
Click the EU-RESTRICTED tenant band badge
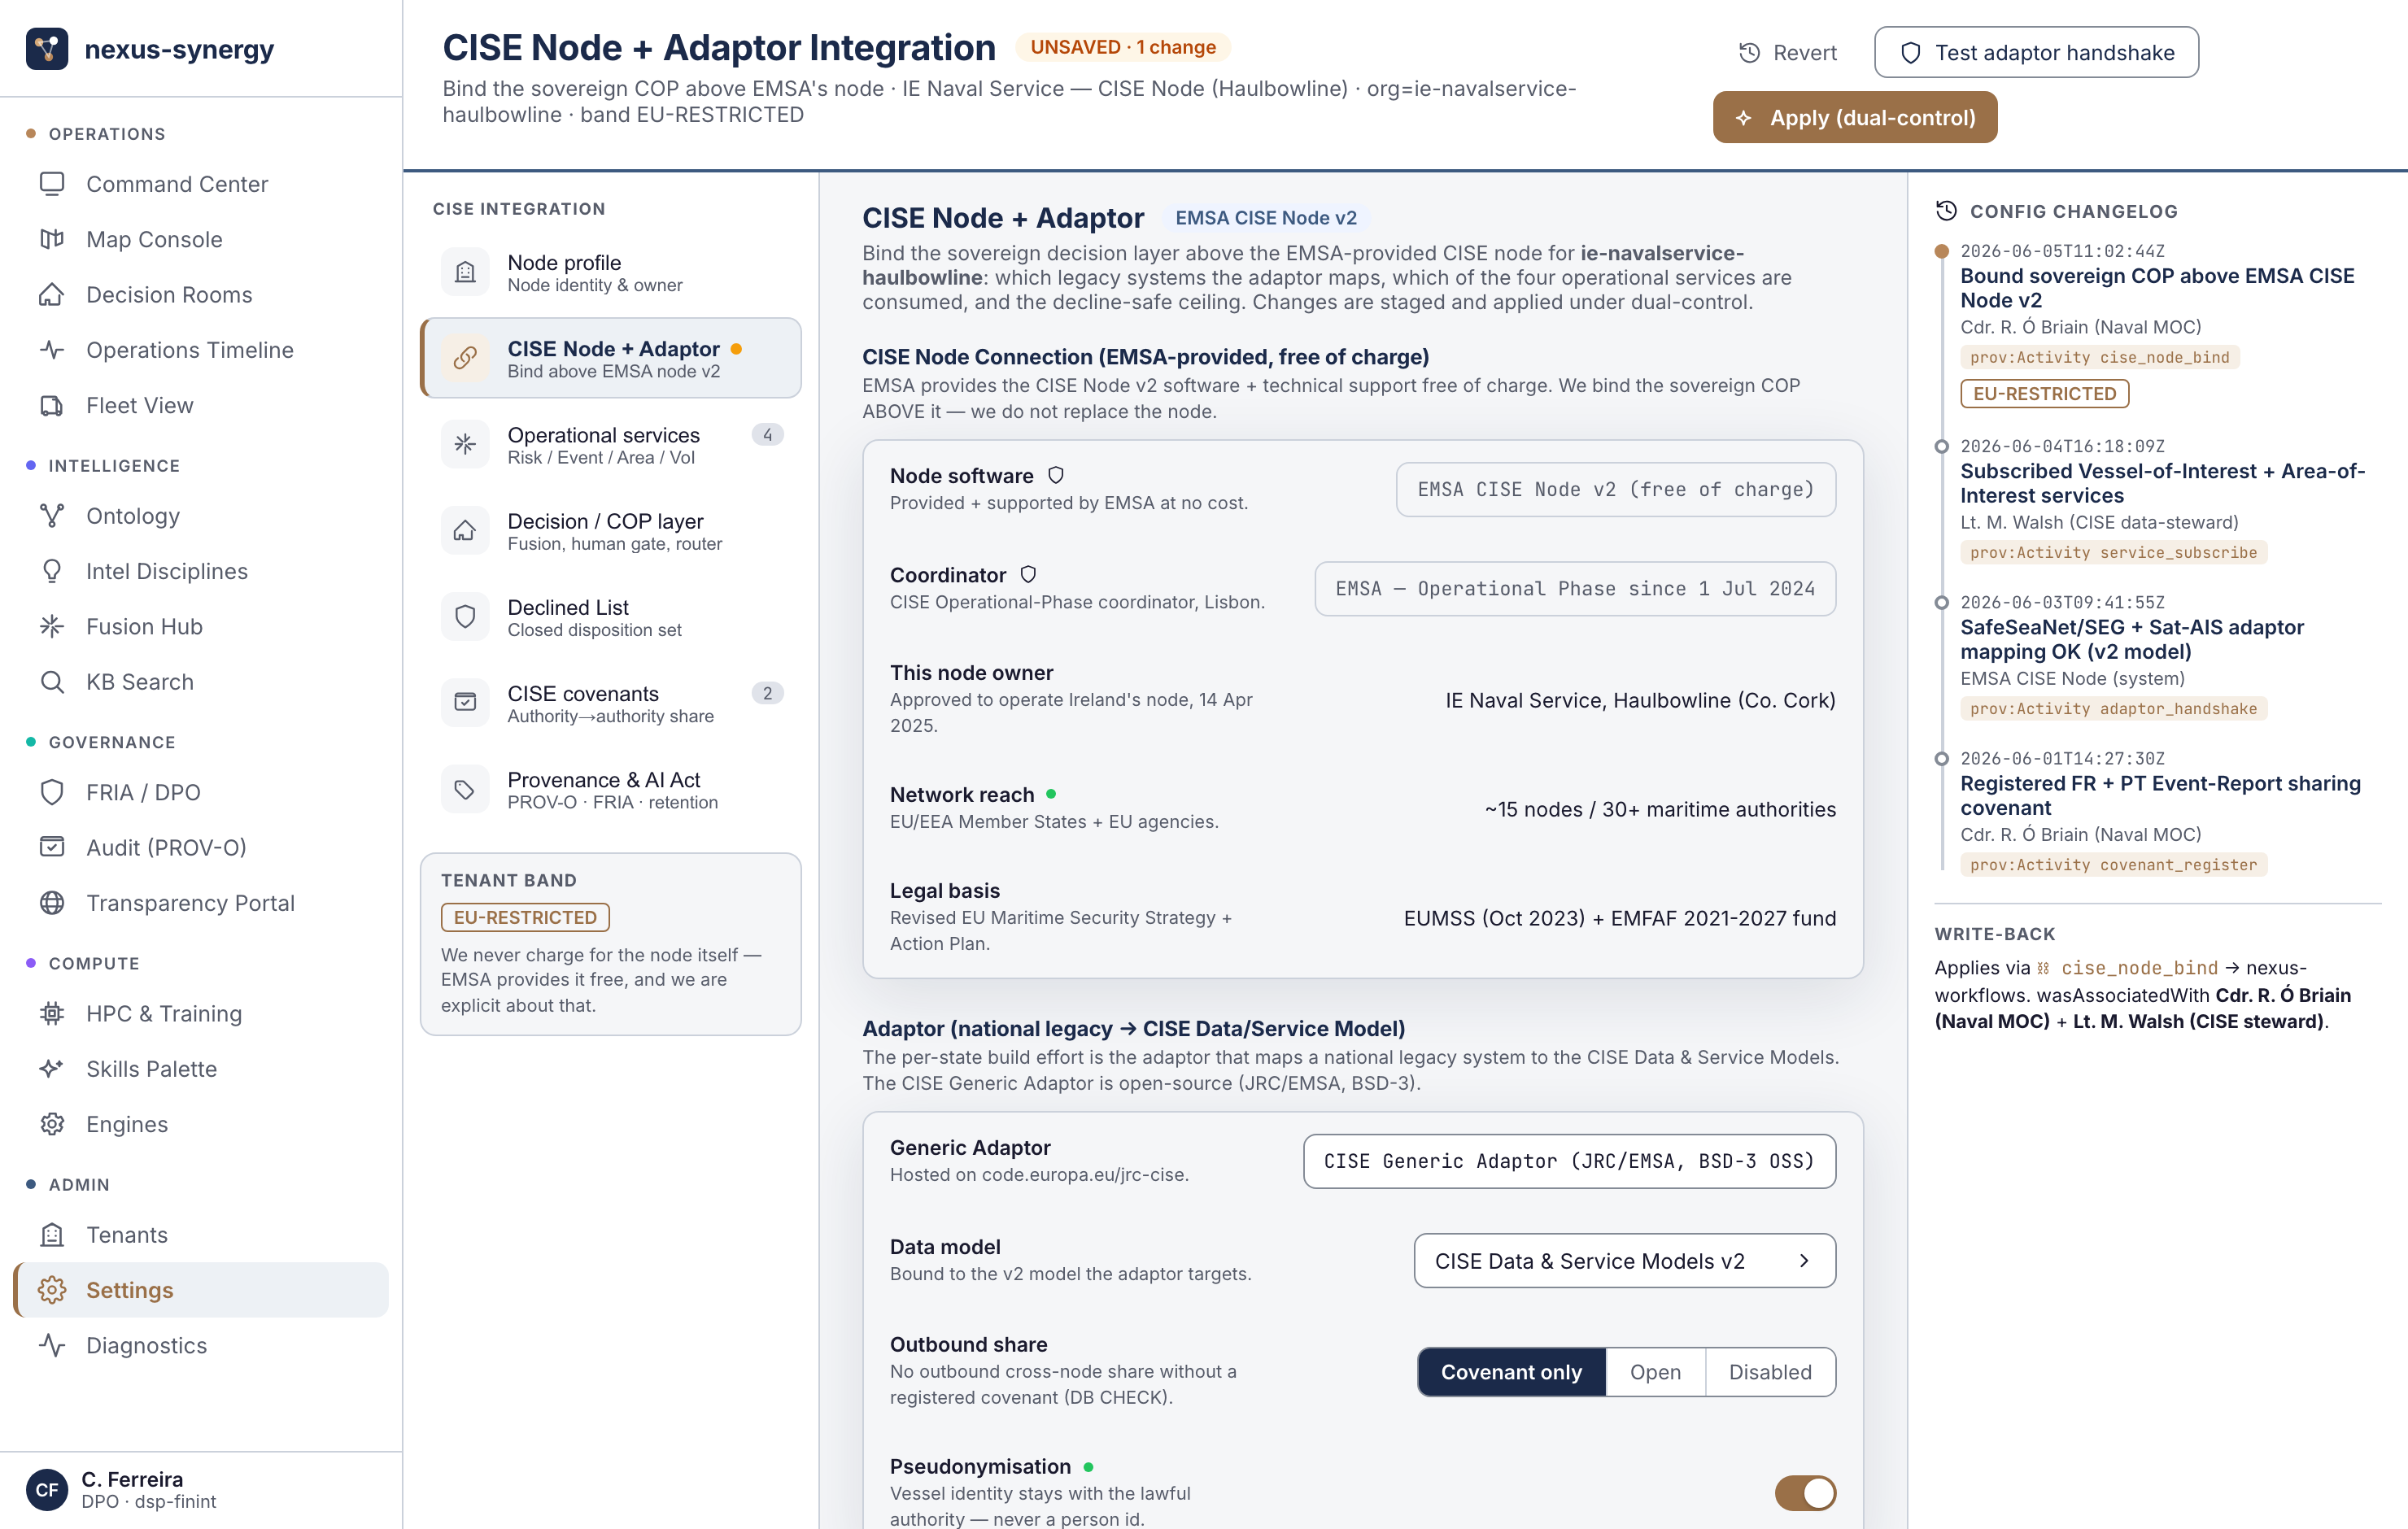[x=525, y=917]
